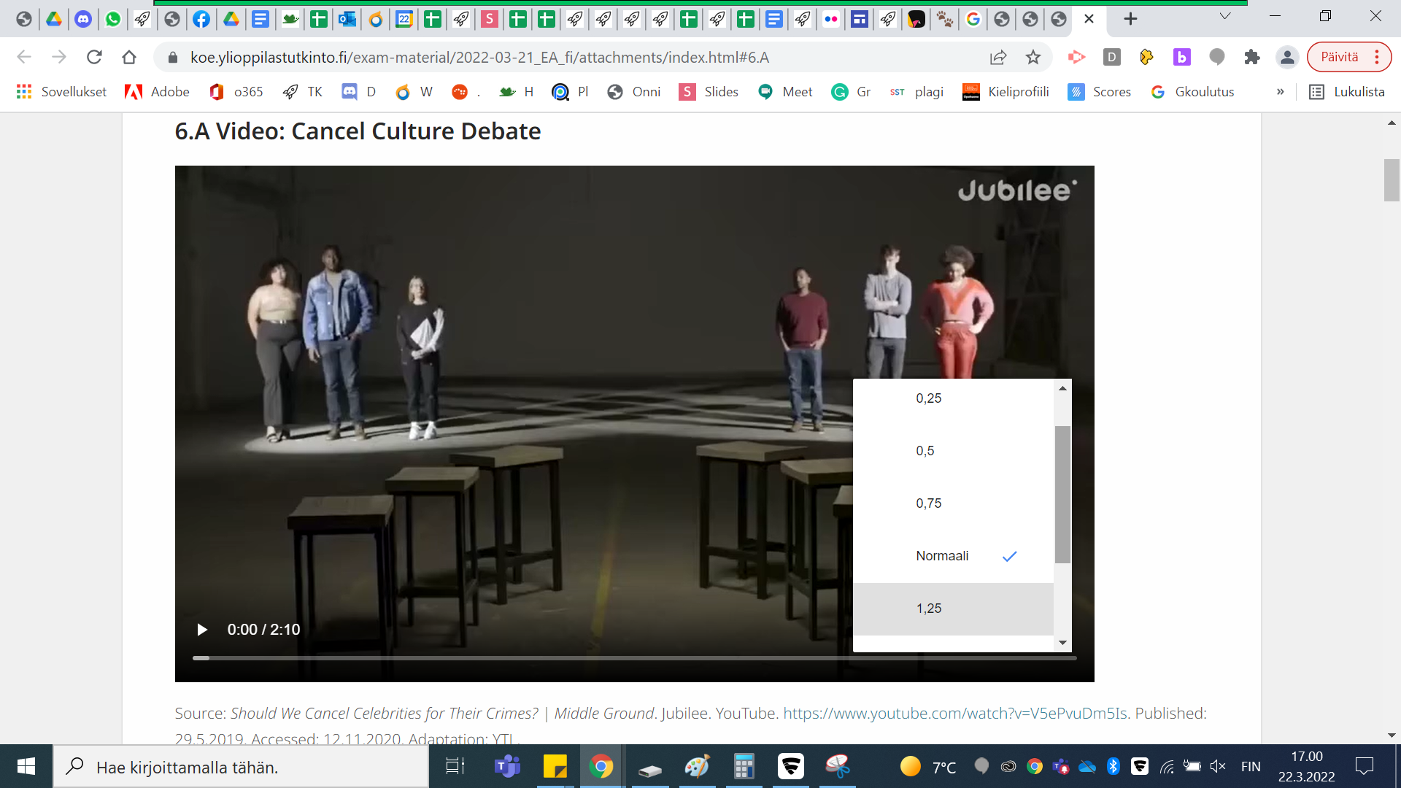Screen dimensions: 1401x788
Task: Choose the 1,25 playback speed option
Action: [x=929, y=609]
